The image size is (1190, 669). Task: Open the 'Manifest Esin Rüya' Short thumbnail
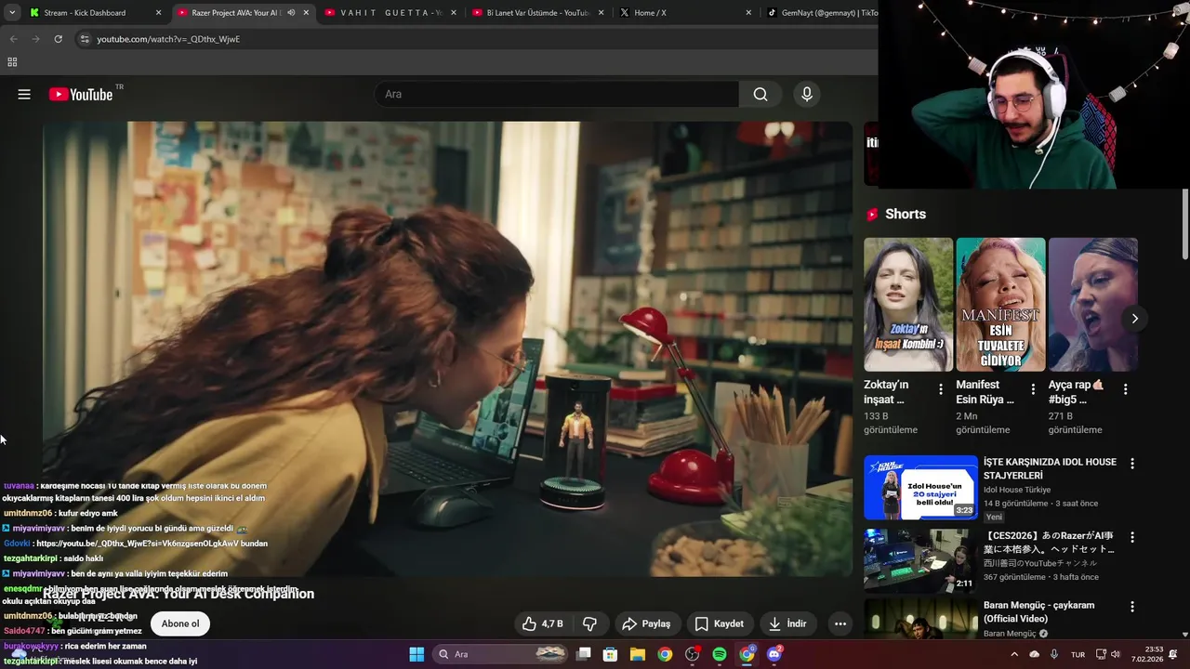[1000, 305]
